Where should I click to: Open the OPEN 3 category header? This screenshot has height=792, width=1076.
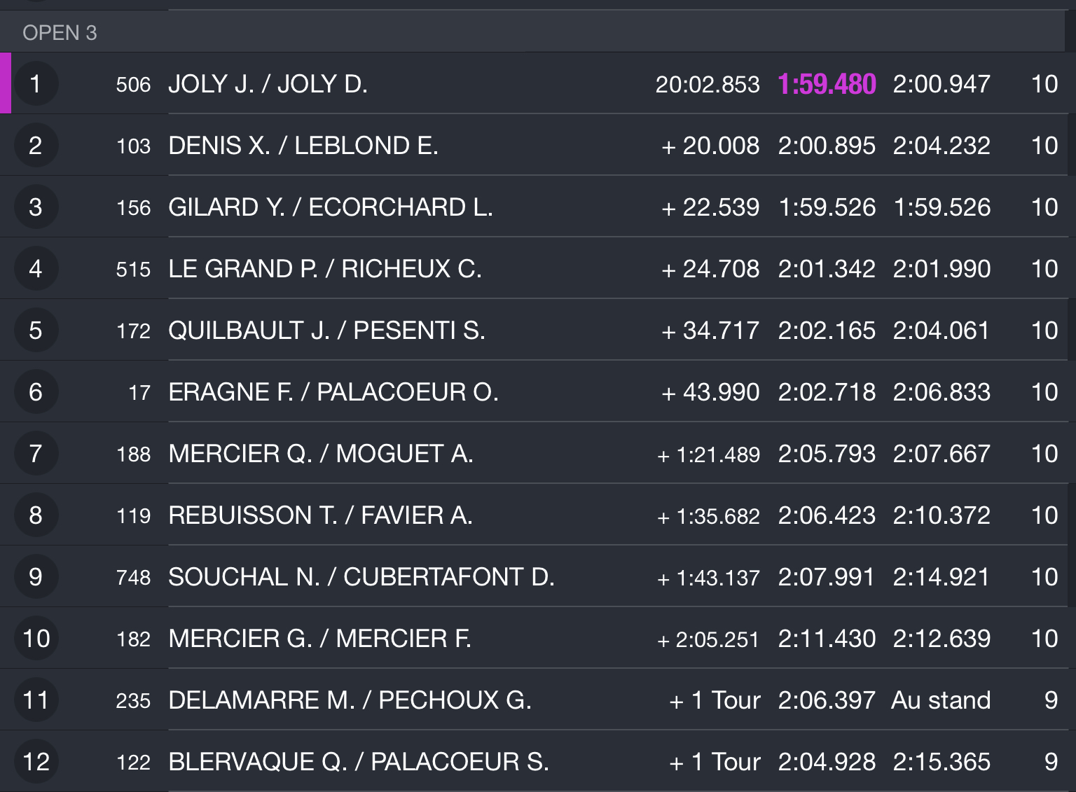(x=532, y=32)
